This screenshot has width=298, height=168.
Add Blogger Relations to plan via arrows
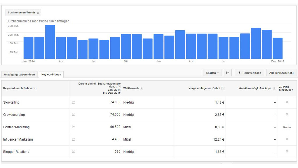[x=287, y=151]
